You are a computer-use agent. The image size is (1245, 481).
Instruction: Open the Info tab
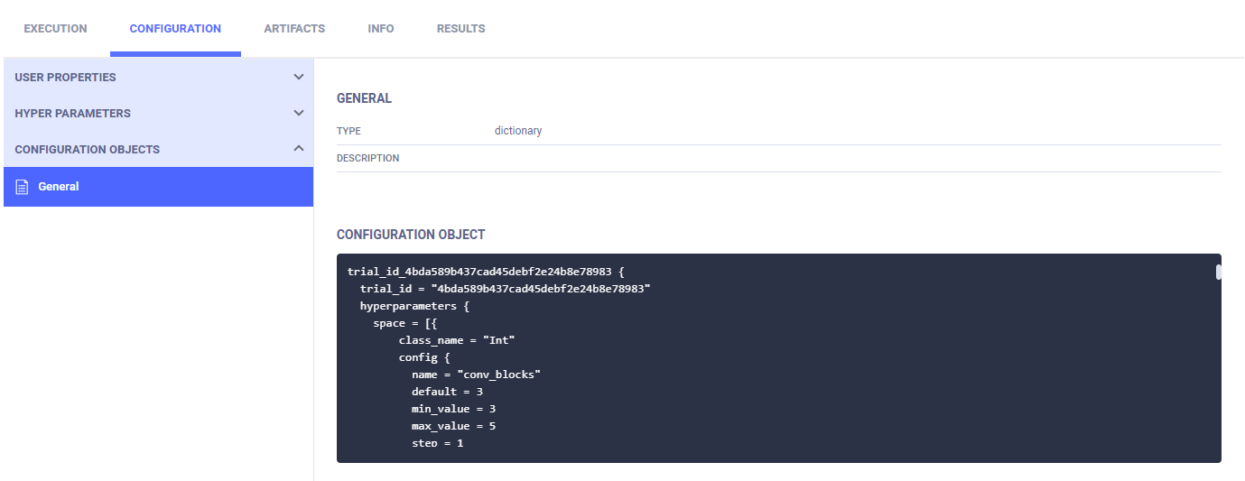click(x=380, y=29)
